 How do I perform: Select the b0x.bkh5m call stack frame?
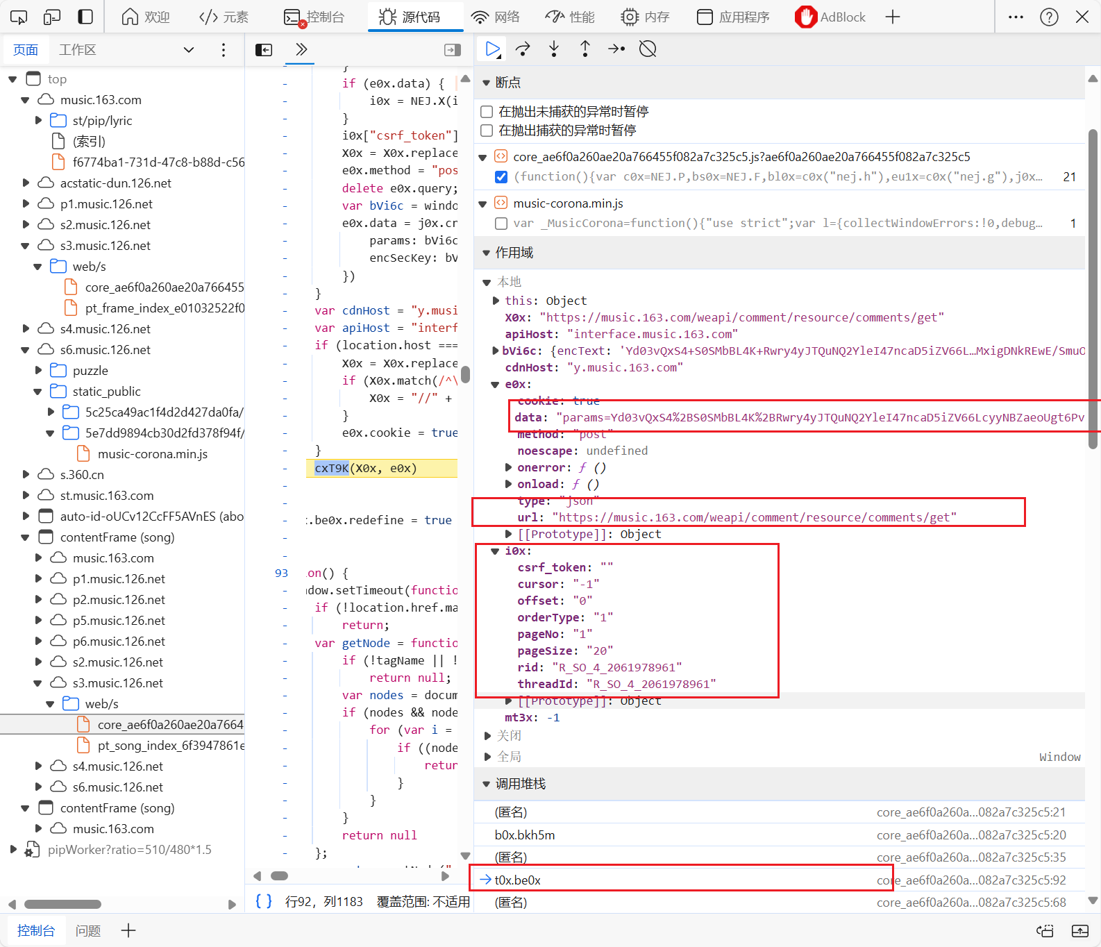pos(780,835)
